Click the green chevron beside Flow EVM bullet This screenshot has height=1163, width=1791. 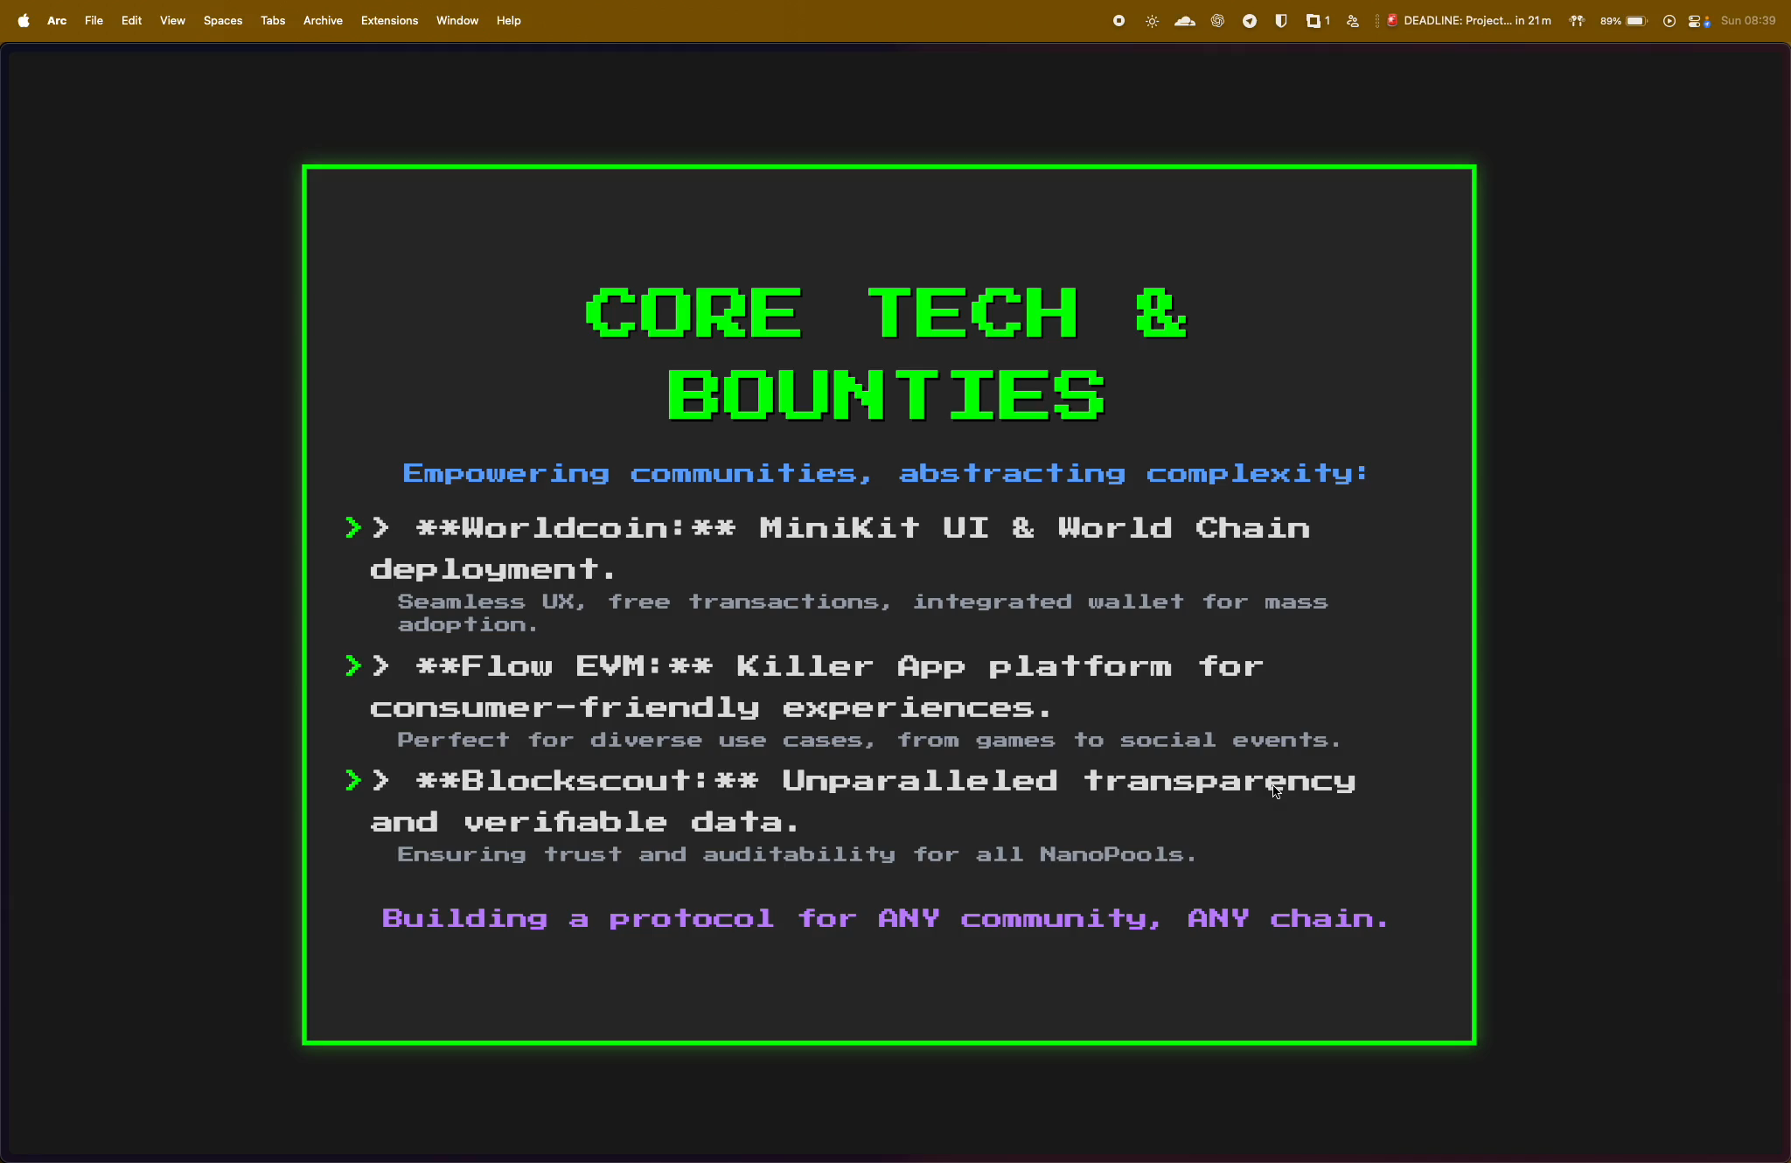pos(353,665)
